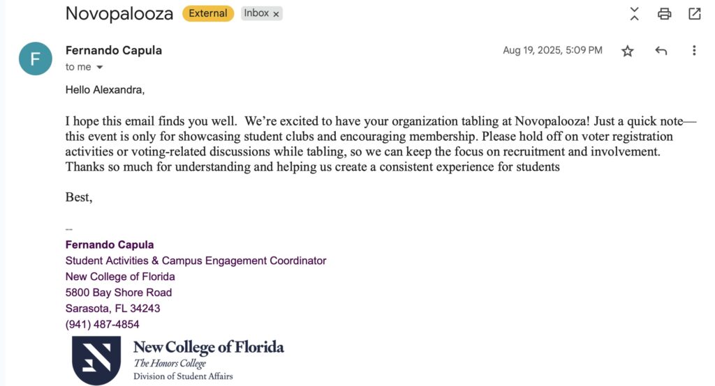Expand recipient details arrow next to "to me"
The height and width of the screenshot is (386, 715).
99,68
